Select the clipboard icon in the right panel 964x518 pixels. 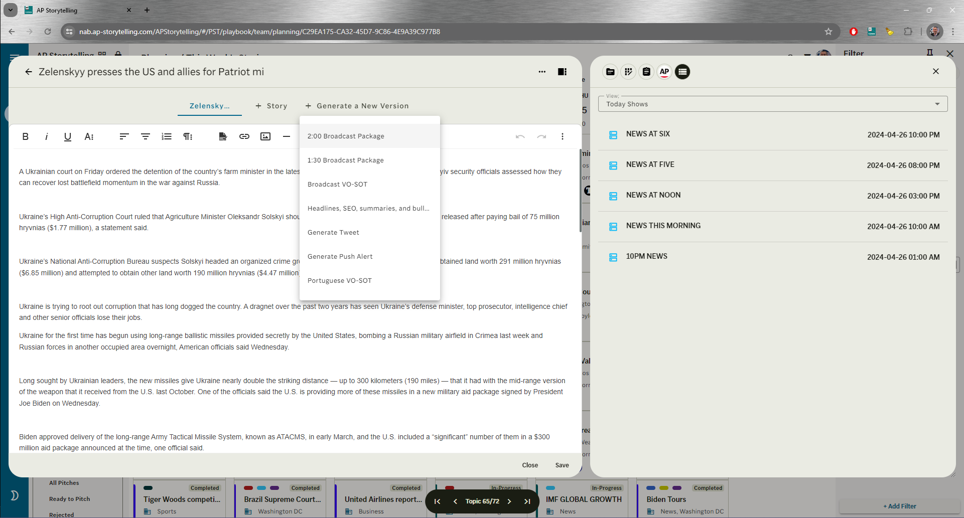646,72
